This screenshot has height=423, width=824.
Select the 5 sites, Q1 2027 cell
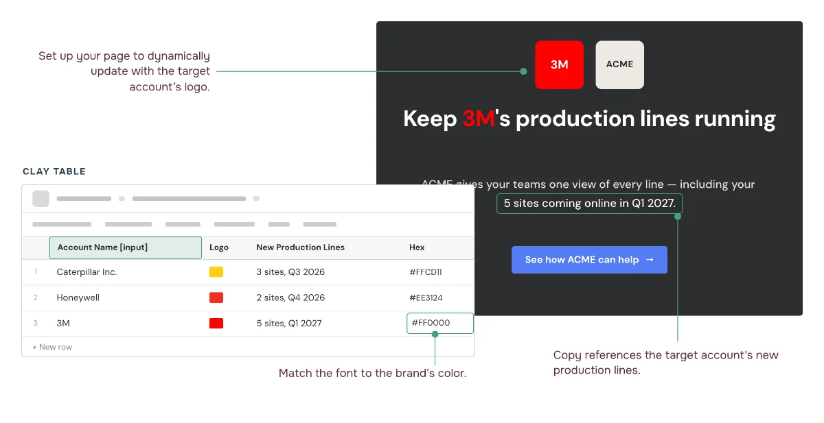pyautogui.click(x=289, y=323)
